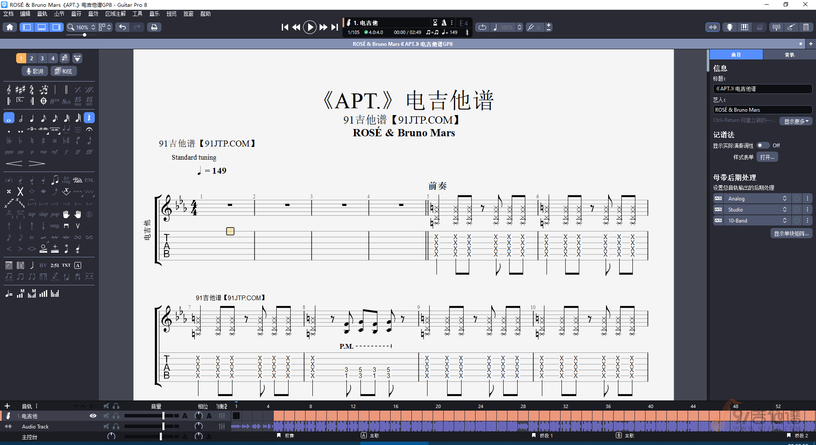816x445 pixels.
Task: Add a new track with plus
Action: (x=7, y=406)
